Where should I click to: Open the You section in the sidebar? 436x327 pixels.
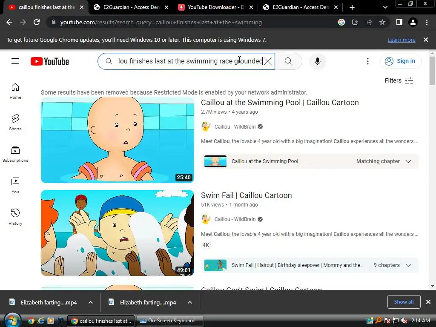click(15, 186)
